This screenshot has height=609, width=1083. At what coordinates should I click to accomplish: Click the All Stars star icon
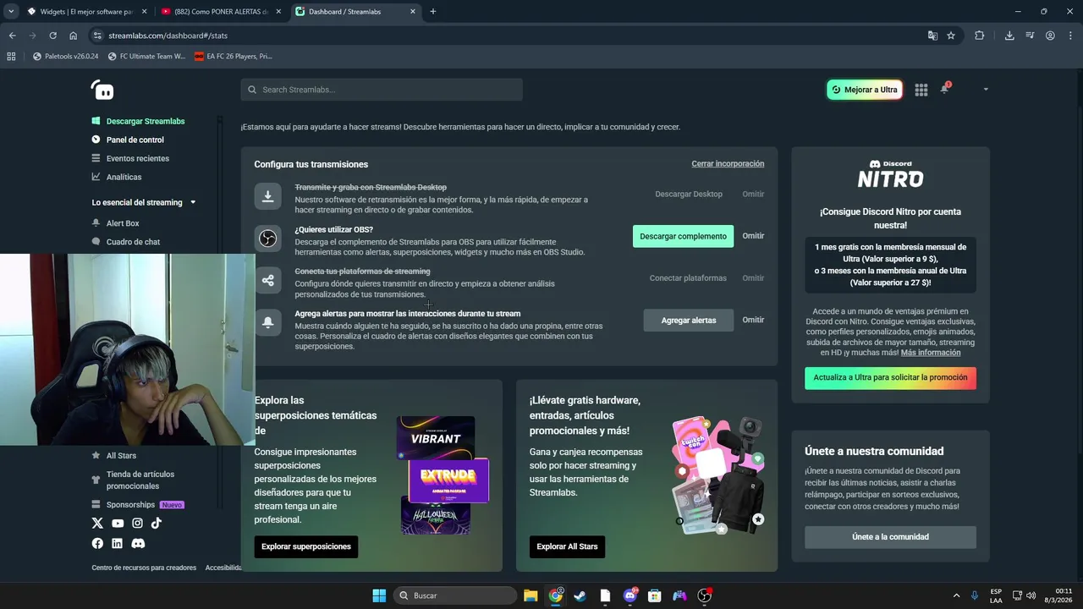[x=96, y=455]
